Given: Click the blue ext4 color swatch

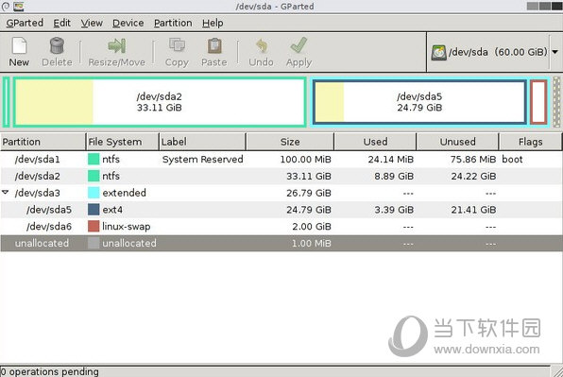Looking at the screenshot, I should pyautogui.click(x=94, y=210).
